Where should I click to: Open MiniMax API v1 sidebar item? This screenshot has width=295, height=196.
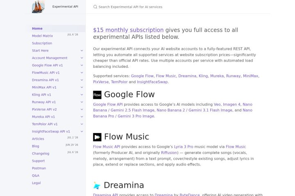[44, 87]
